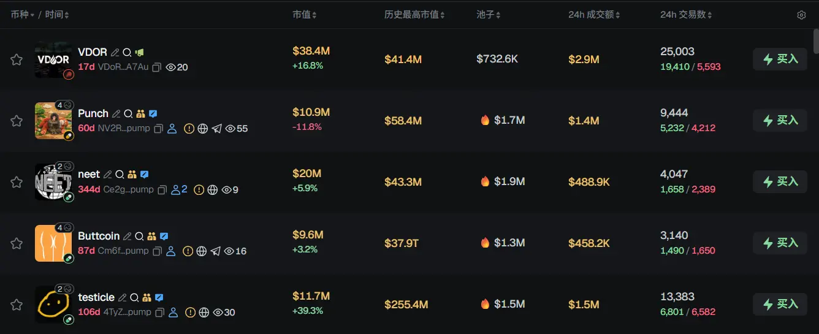This screenshot has height=334, width=819.
Task: Click the edit pencil next to Punch
Action: coord(116,114)
